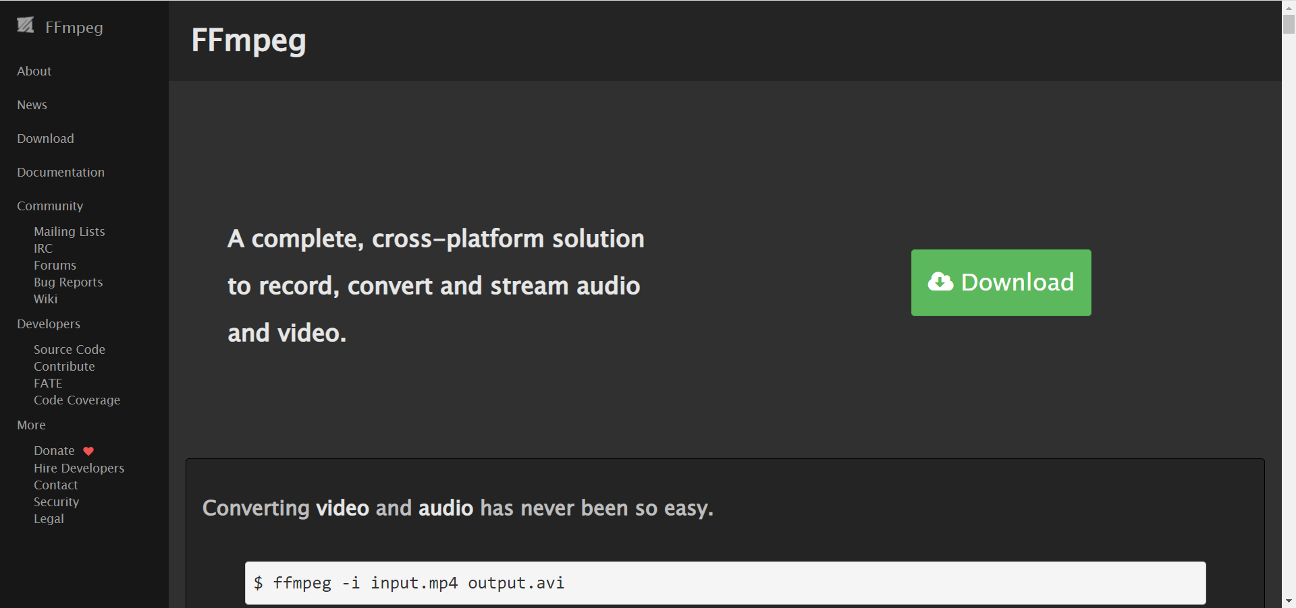Screen dimensions: 1296x608
Task: Click the cloud download icon on the green button
Action: (940, 282)
